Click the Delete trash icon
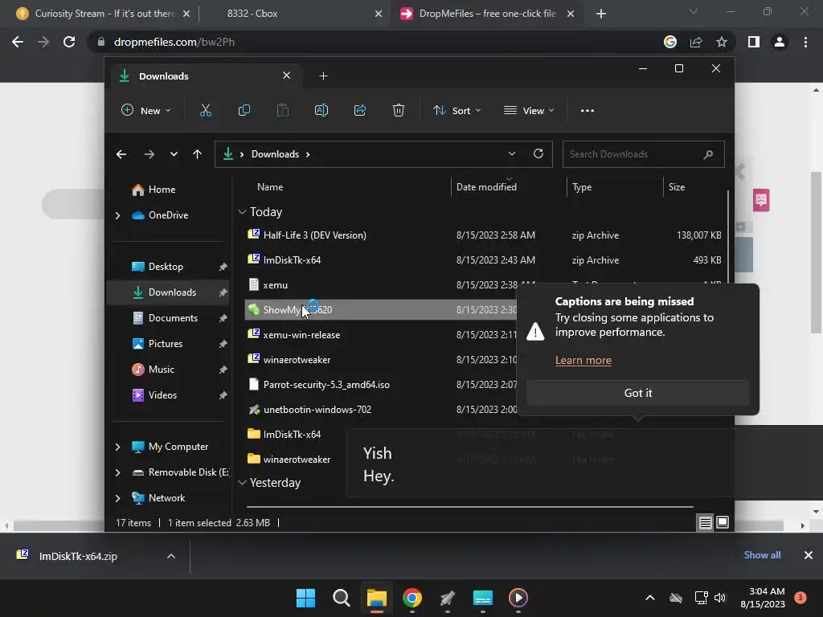The image size is (823, 617). 399,110
